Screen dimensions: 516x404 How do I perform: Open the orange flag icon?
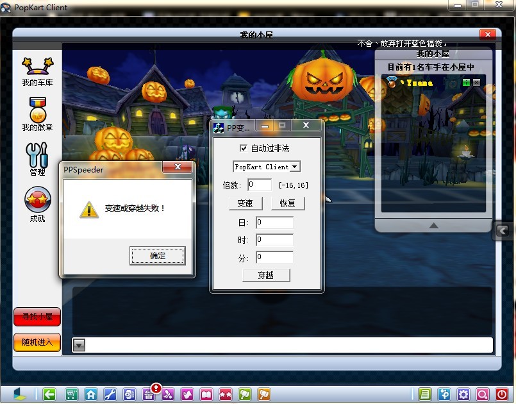[x=264, y=394]
